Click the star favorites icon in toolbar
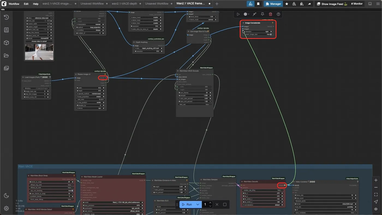Image resolution: width=382 pixels, height=215 pixels. click(287, 4)
